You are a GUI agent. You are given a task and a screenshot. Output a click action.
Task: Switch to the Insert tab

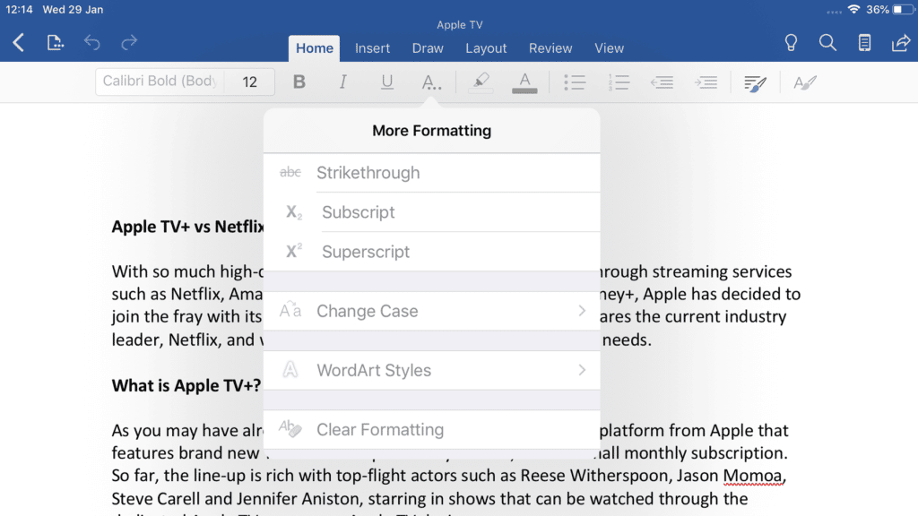click(372, 48)
